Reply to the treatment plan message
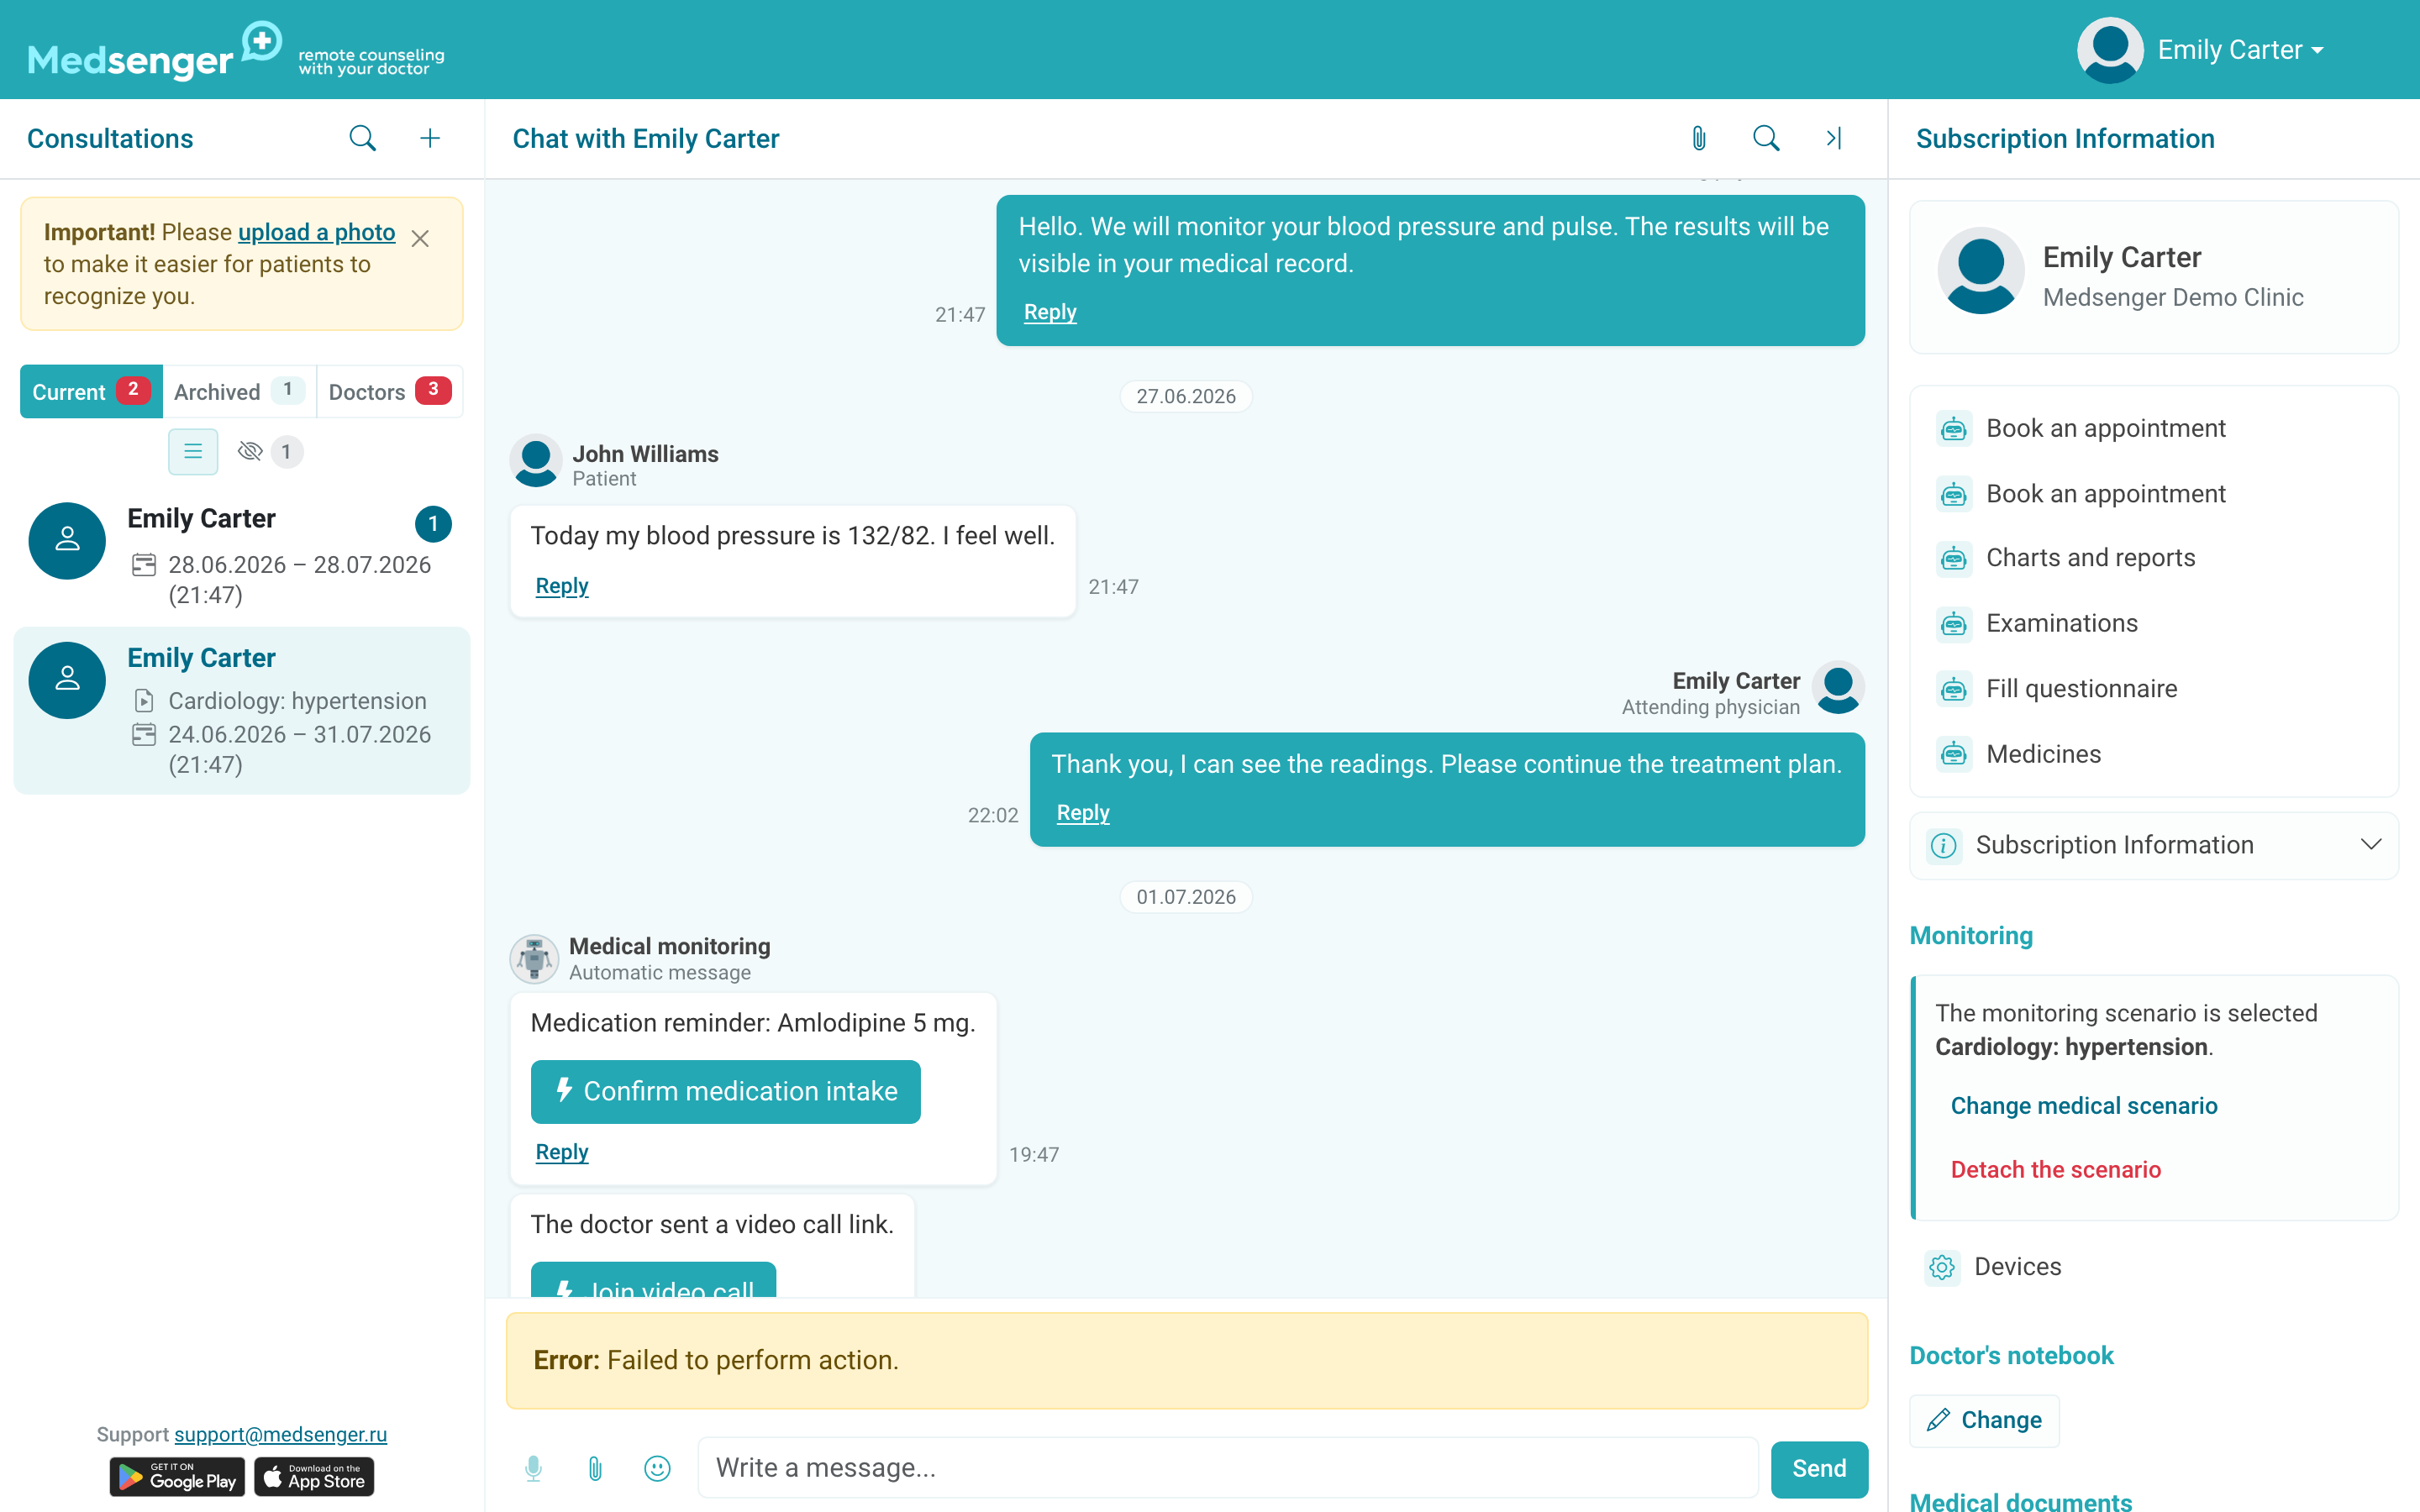This screenshot has height=1512, width=2420. click(1083, 813)
